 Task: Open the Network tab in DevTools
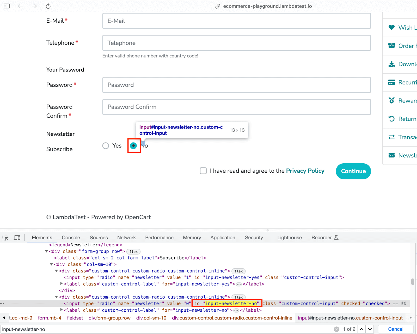pyautogui.click(x=126, y=237)
